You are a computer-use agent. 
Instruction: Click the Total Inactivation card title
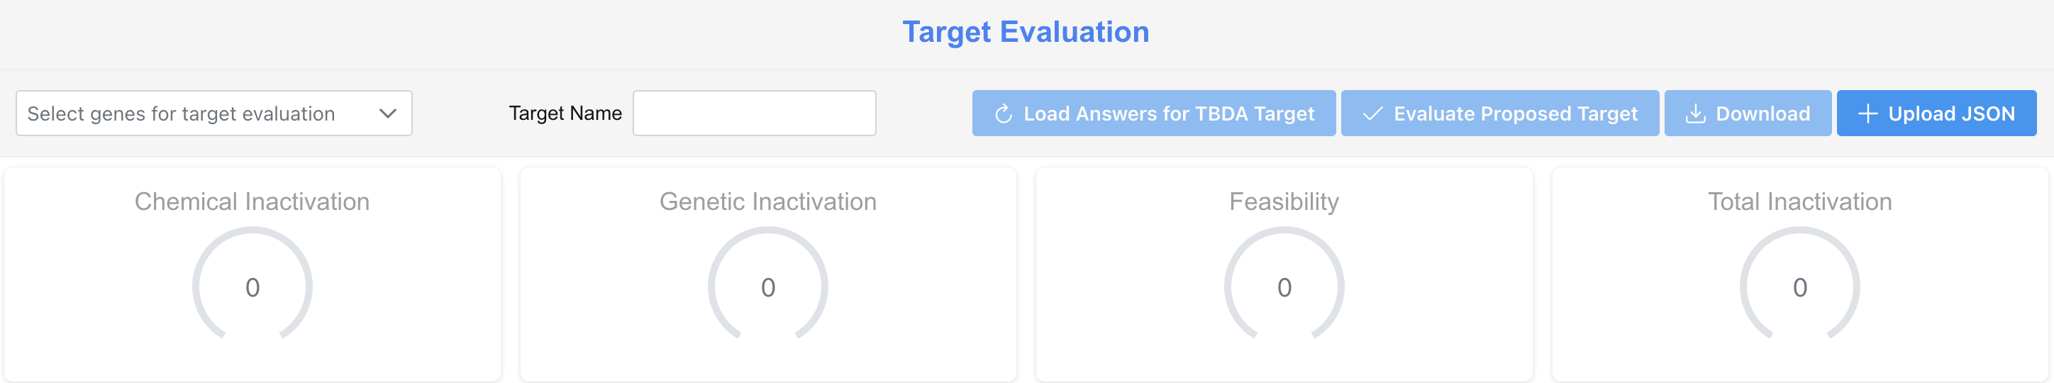coord(1799,202)
